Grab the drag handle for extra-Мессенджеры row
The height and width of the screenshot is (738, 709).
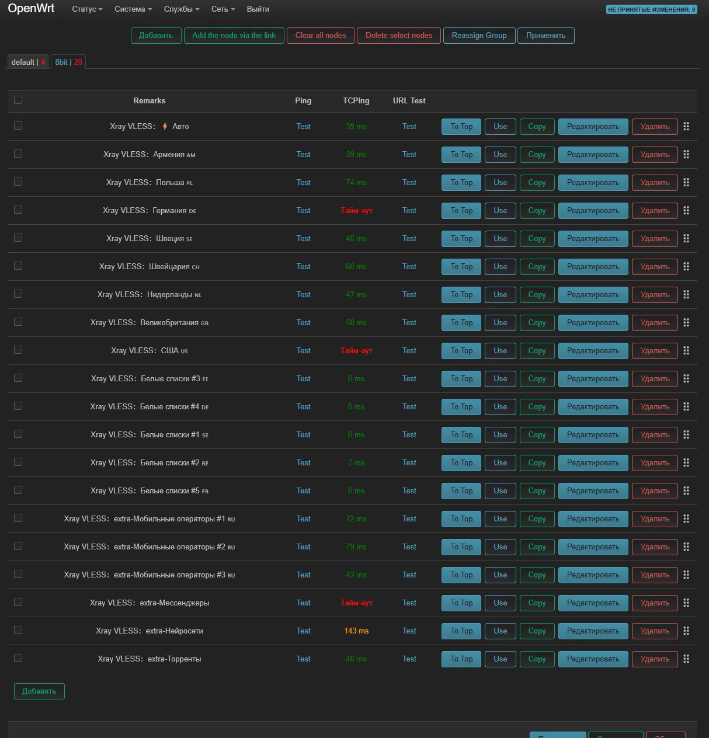pyautogui.click(x=686, y=603)
